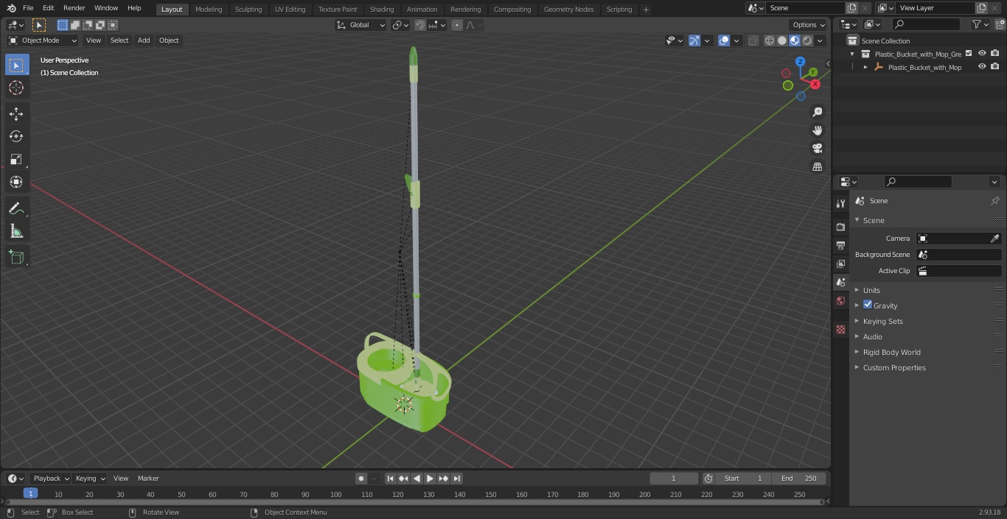
Task: Expand Plastic_Bucket_with_Mop object tree
Action: [865, 67]
